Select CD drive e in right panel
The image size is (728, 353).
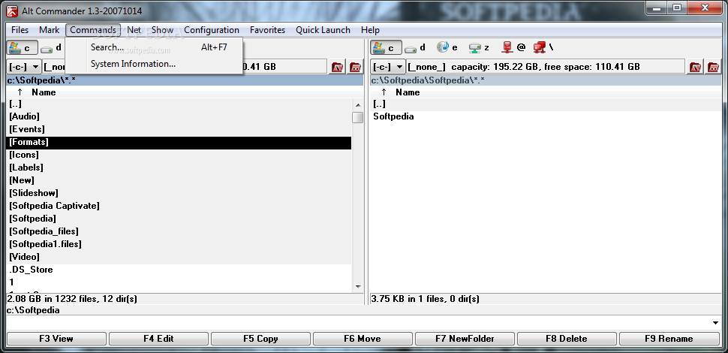pos(447,47)
